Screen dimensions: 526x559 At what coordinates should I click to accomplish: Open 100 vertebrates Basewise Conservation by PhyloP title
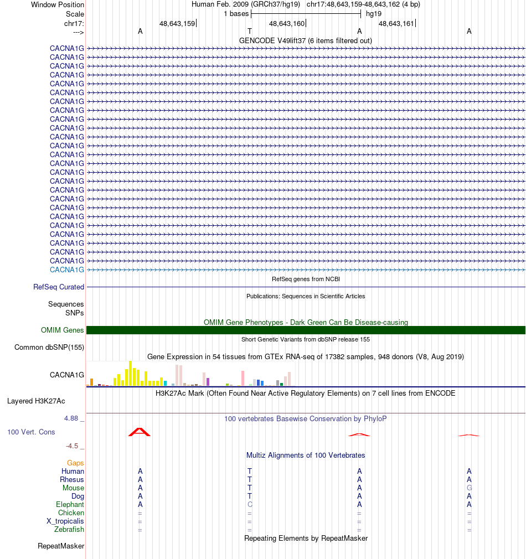[x=306, y=418]
